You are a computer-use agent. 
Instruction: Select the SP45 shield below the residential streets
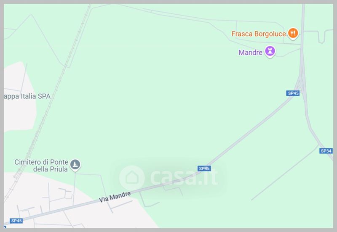point(16,221)
